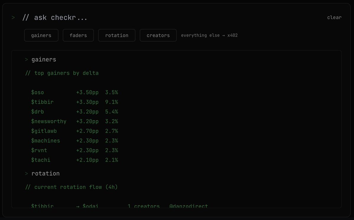Click +2.30pp in the $rvnt row
Viewport: 354px width, 220px height.
pos(87,150)
